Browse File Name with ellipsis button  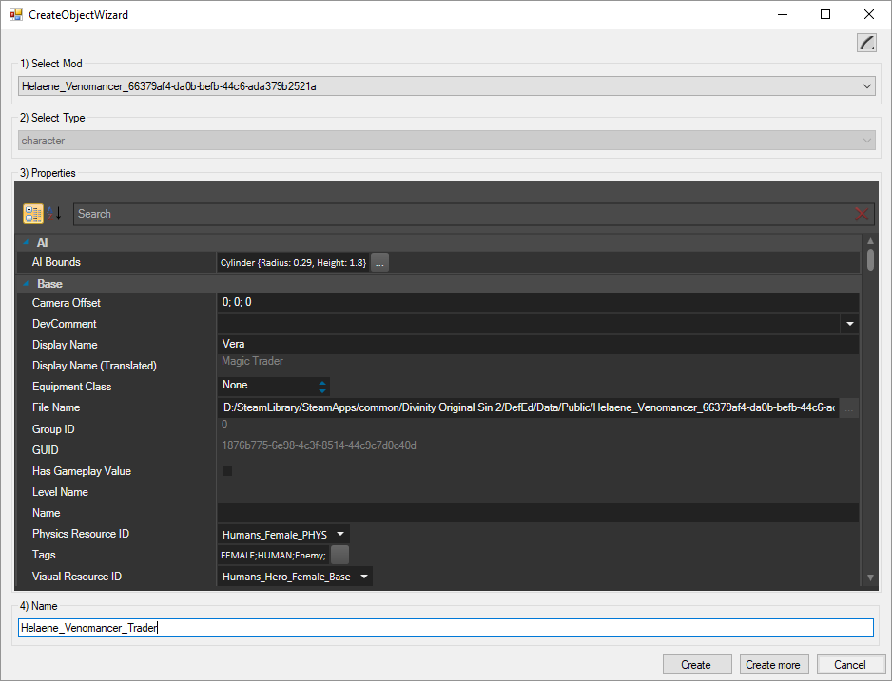tap(849, 407)
